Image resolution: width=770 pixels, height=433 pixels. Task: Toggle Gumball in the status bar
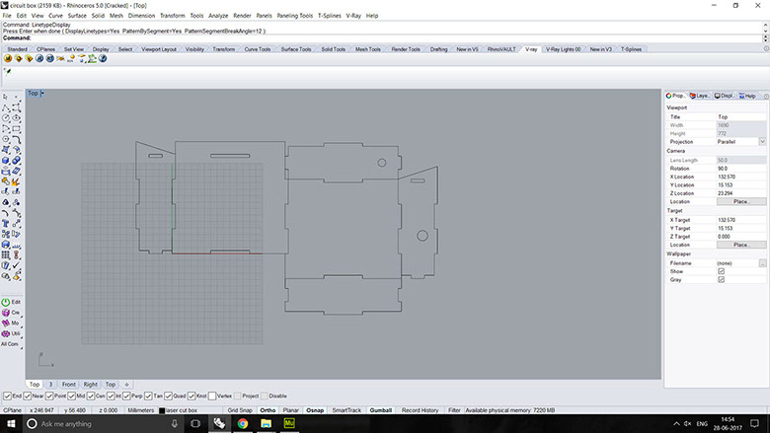click(x=381, y=410)
